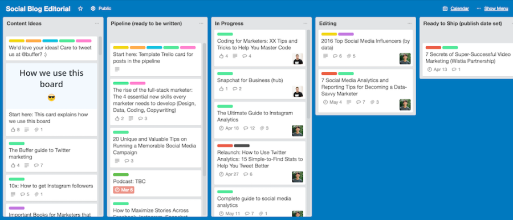Click member avatar on Ultimate Guide to Instagram card
Image resolution: width=513 pixels, height=220 pixels.
click(x=298, y=131)
